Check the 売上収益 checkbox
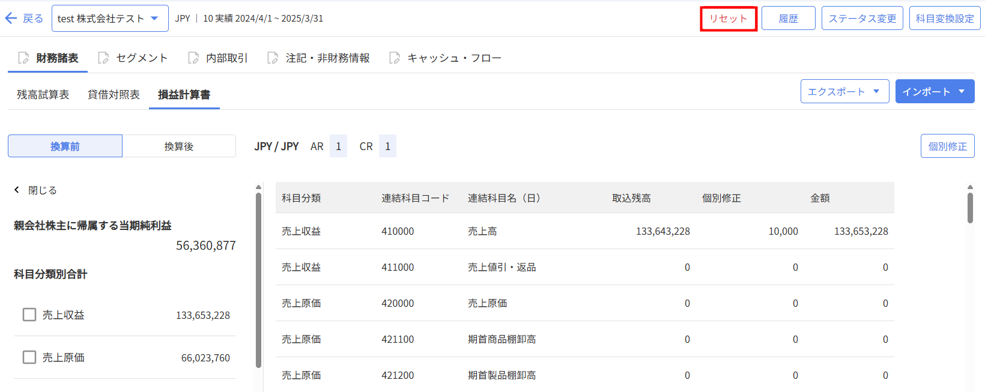 click(x=29, y=315)
